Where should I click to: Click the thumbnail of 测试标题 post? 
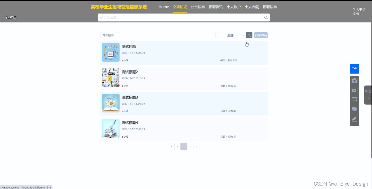pos(110,52)
